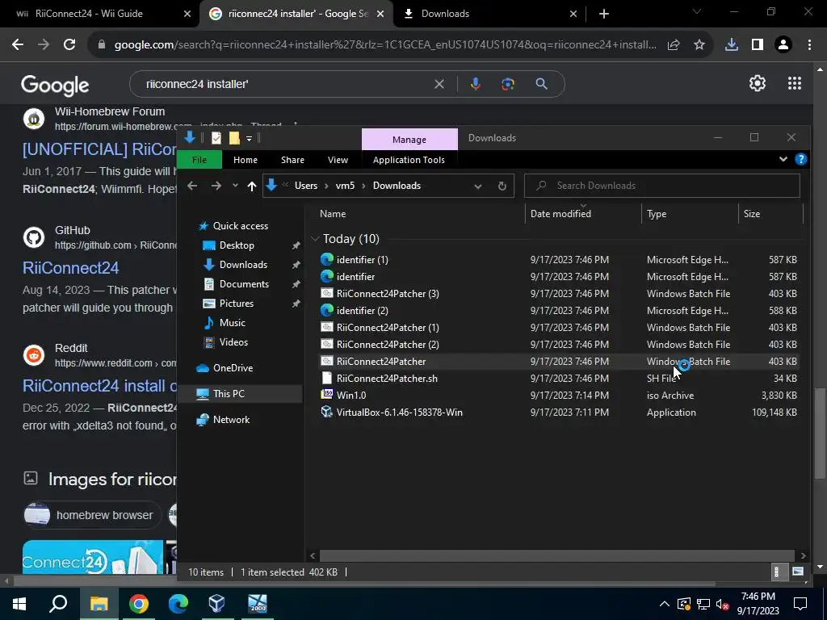
Task: Open the Share ribbon tab
Action: point(292,160)
